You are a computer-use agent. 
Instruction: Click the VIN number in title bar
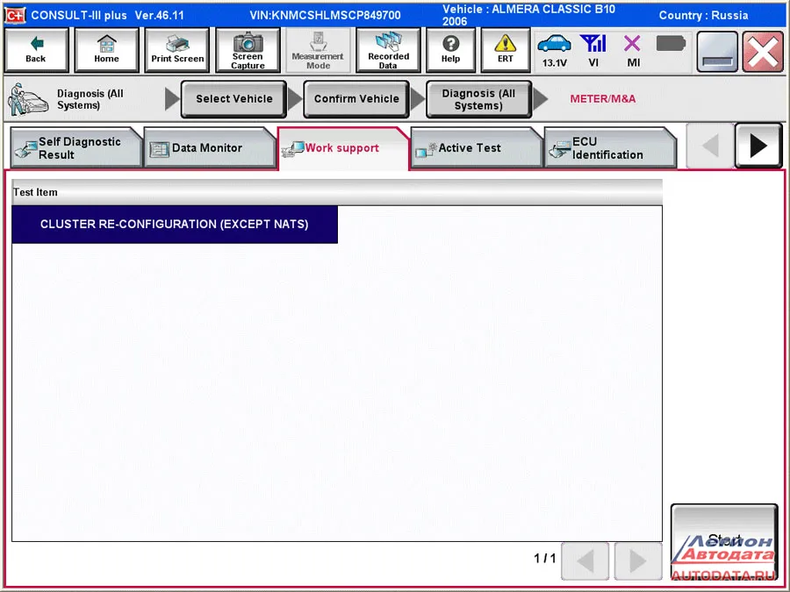tap(325, 15)
